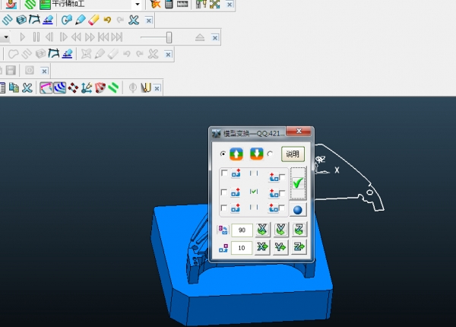Click the copy documents icon in bottom toolbar
This screenshot has width=456, height=327.
click(14, 87)
